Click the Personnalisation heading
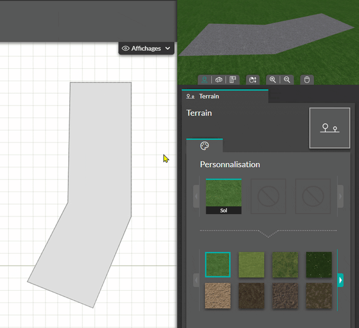 230,164
